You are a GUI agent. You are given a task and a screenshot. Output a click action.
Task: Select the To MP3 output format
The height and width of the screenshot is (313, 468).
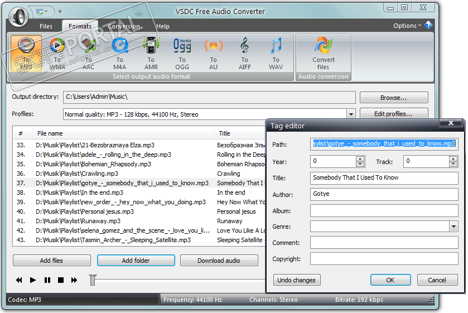26,54
